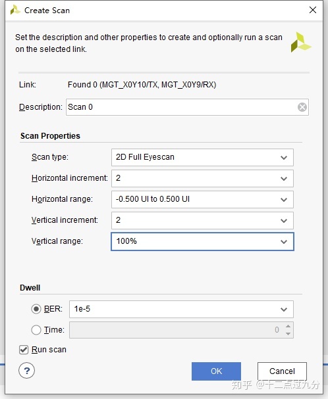This screenshot has width=328, height=399.
Task: Click the link text 'Found 0 (MGT_X0Y10/TX, MGT_X0Y9/RX)'
Action: tap(142, 85)
